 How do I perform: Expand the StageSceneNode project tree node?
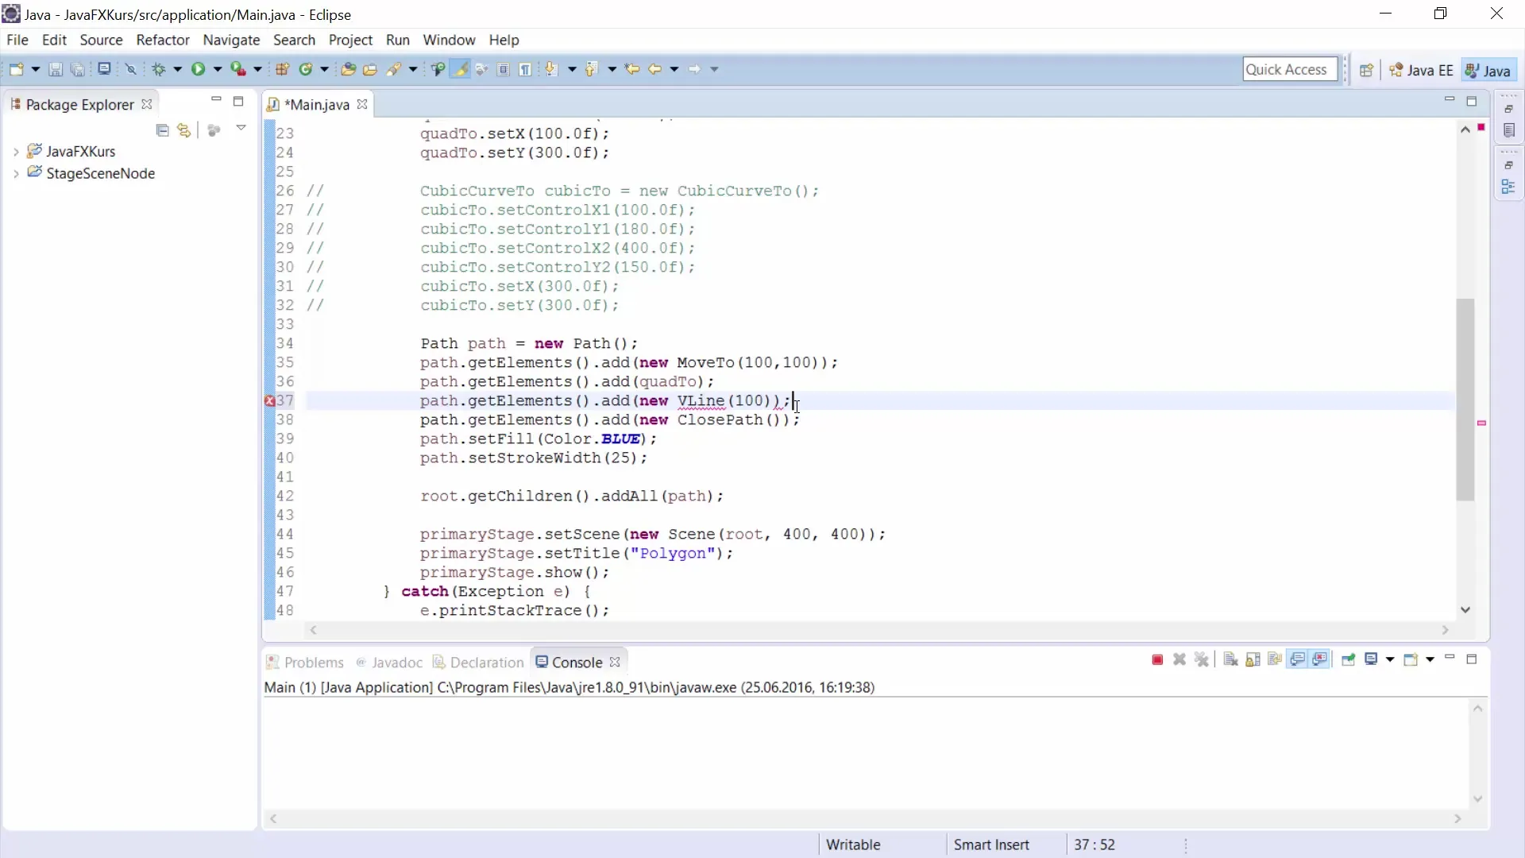(x=16, y=174)
